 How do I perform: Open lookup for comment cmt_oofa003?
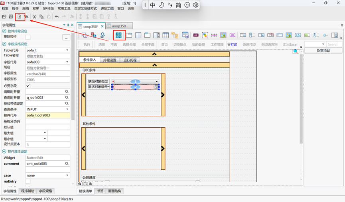click(67, 163)
